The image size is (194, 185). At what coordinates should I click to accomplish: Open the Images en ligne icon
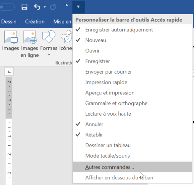[x=30, y=37]
